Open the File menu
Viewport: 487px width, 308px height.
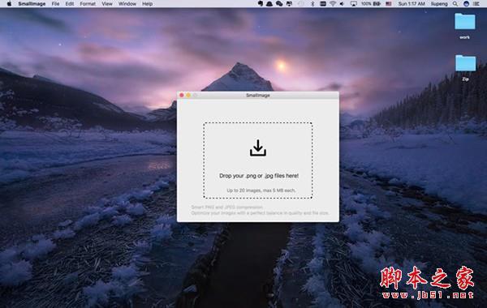[55, 4]
